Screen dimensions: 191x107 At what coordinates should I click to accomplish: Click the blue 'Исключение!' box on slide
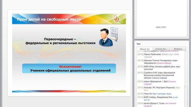69,68
